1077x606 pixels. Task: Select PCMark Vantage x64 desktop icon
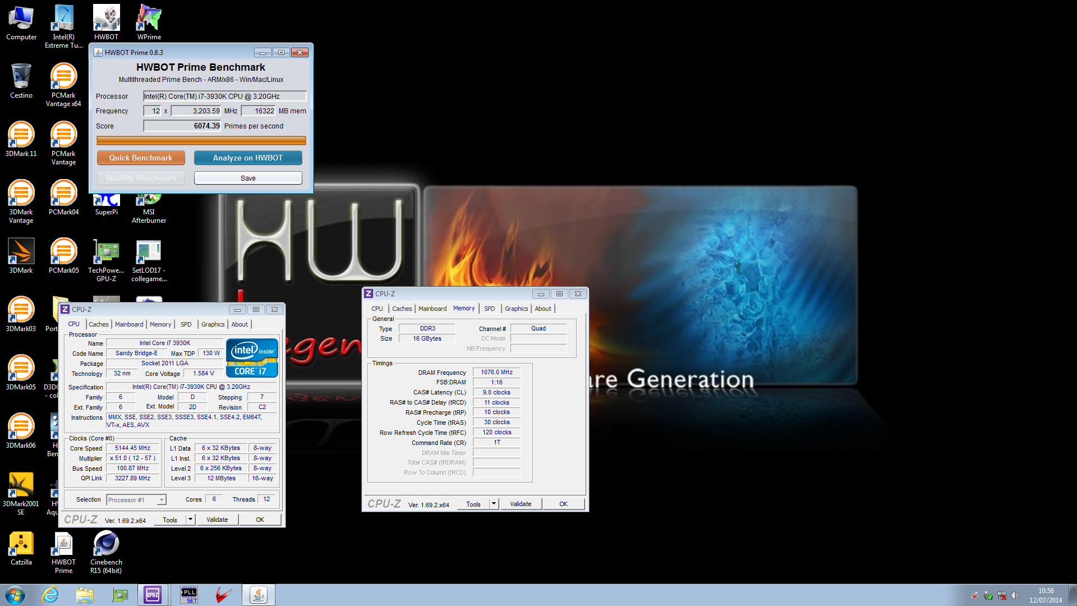click(63, 85)
